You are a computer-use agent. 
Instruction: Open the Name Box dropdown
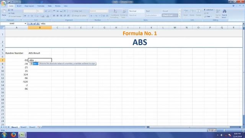pos(25,24)
